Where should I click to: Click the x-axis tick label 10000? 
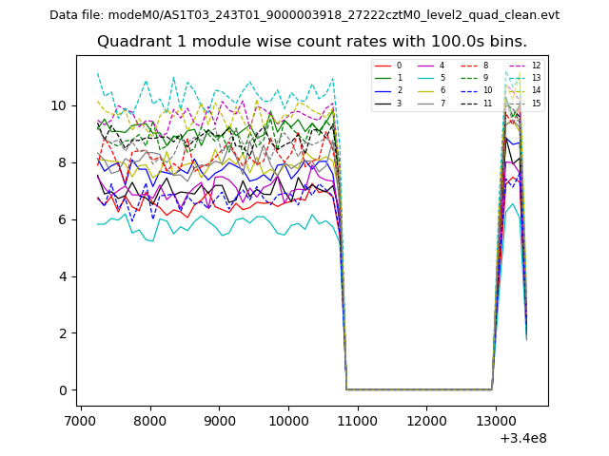[287, 422]
